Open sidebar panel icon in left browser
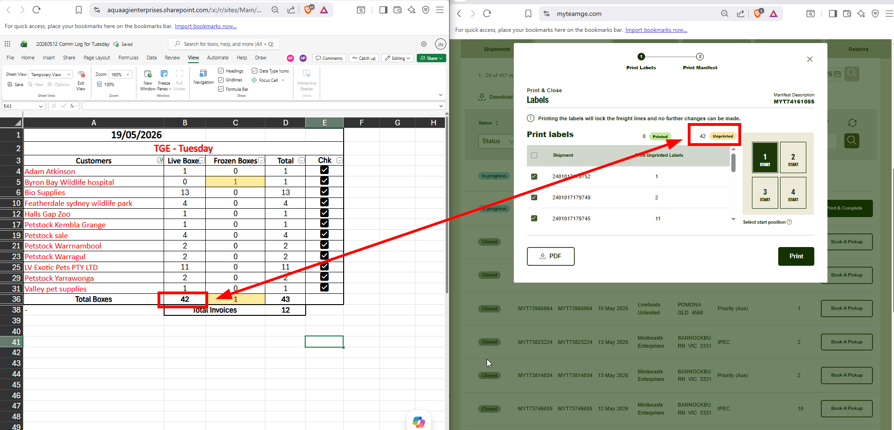Viewport: 894px width, 430px height. pyautogui.click(x=383, y=10)
